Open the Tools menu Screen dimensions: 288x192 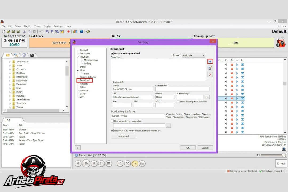click(x=37, y=26)
